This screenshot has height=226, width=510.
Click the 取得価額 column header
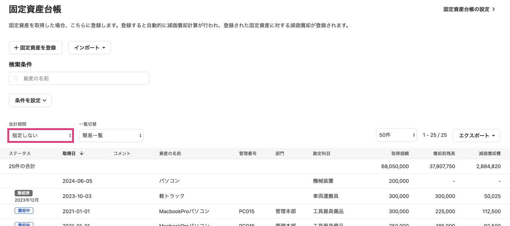(x=400, y=153)
